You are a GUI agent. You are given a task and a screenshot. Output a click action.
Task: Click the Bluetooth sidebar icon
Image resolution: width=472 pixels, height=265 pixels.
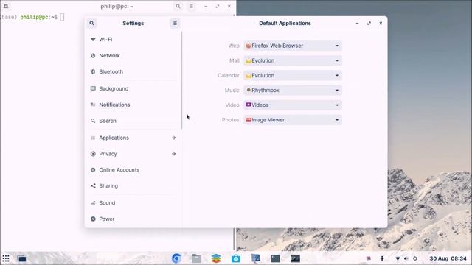point(93,71)
